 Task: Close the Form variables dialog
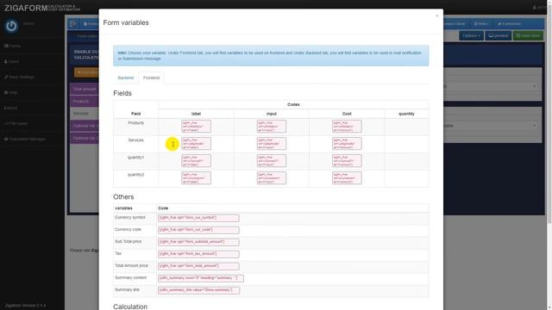tap(437, 15)
